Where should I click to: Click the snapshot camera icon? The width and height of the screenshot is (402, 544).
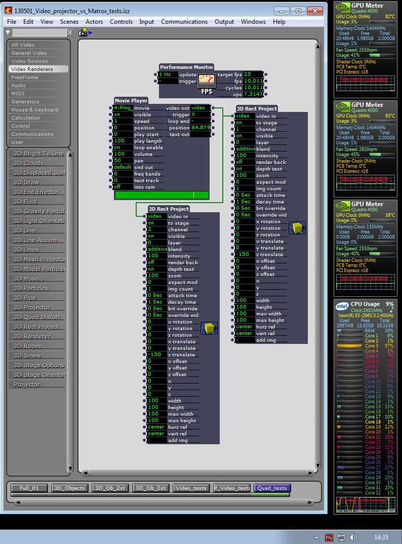point(83,32)
